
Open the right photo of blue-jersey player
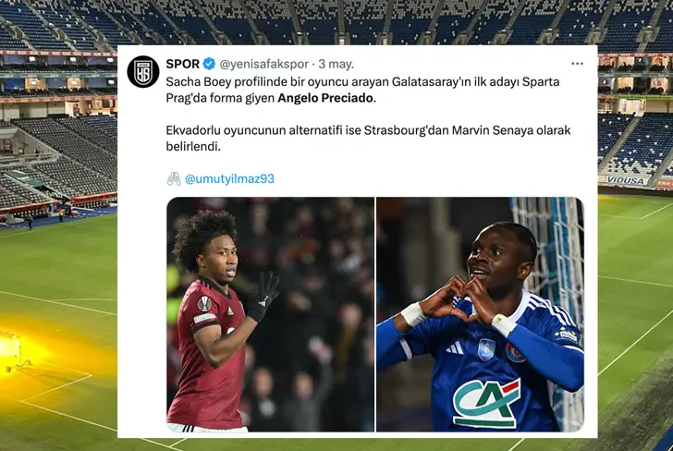480,314
